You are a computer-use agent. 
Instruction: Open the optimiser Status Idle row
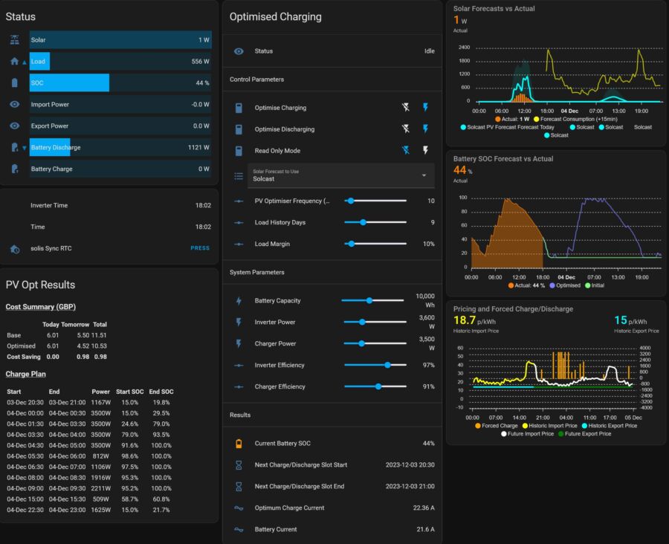(x=332, y=51)
